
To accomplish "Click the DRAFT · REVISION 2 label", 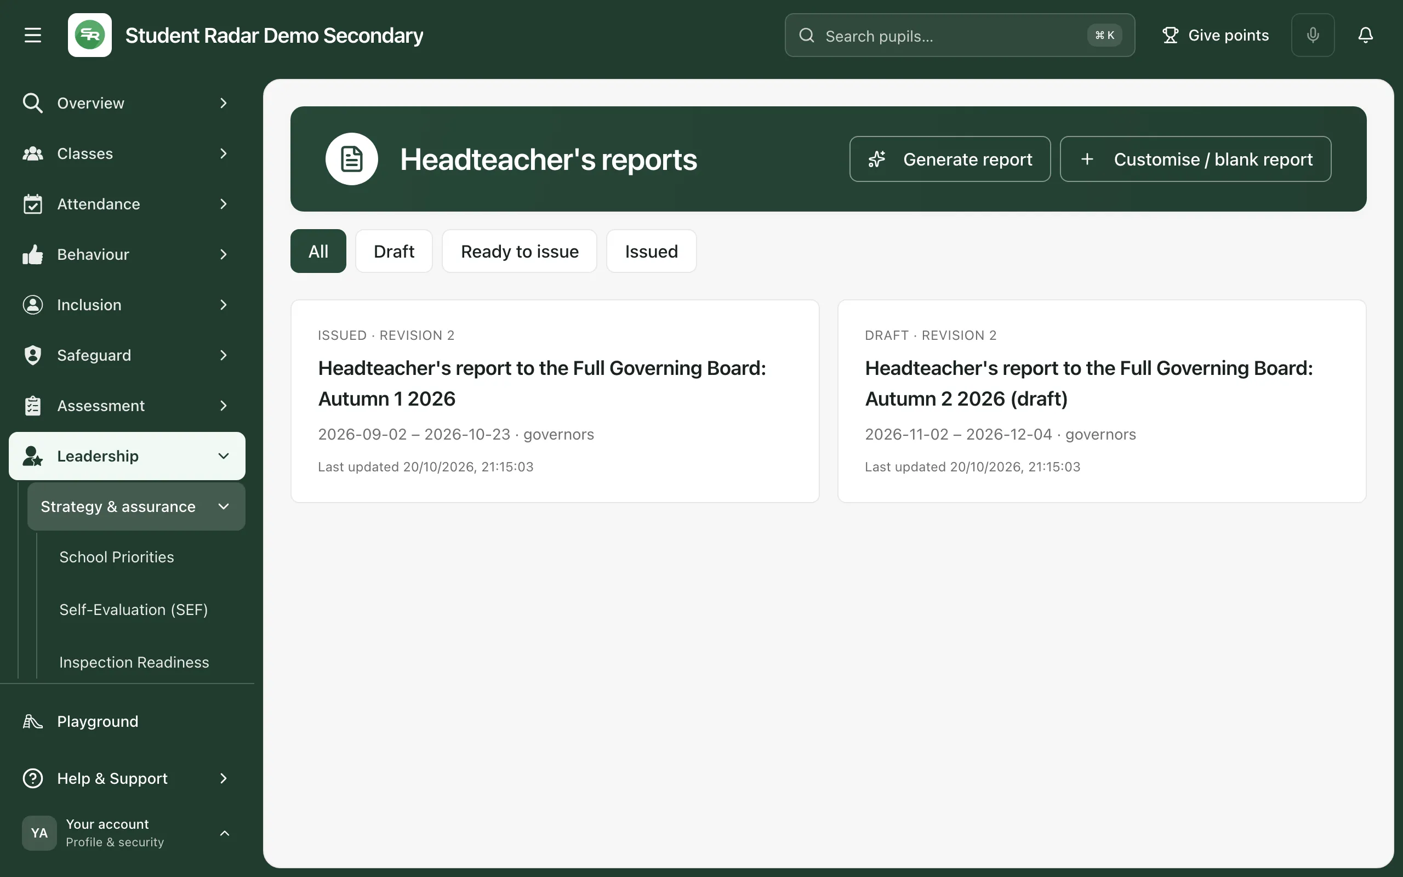I will pyautogui.click(x=931, y=335).
